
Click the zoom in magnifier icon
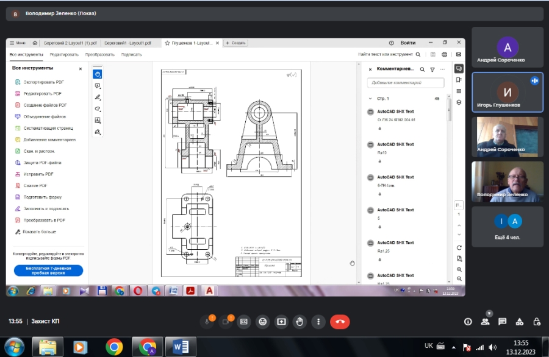(459, 269)
